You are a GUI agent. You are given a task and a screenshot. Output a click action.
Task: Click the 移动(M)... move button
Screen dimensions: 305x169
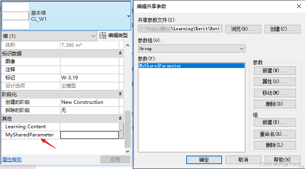point(274,93)
